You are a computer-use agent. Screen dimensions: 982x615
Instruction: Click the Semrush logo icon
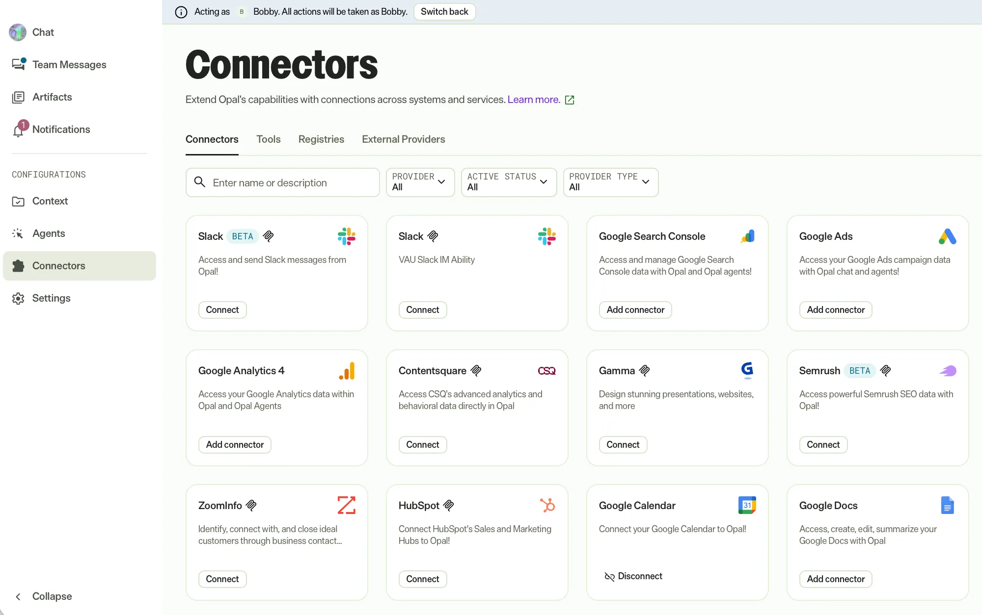[x=948, y=371]
